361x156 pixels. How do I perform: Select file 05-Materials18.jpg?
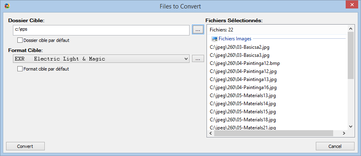coord(243,120)
